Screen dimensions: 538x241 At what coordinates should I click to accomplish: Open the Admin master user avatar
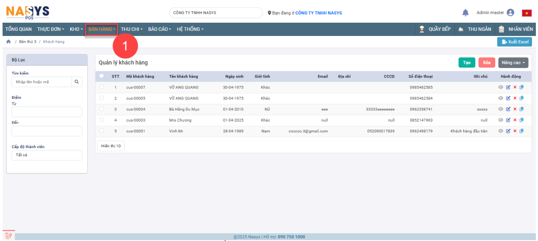pyautogui.click(x=510, y=13)
